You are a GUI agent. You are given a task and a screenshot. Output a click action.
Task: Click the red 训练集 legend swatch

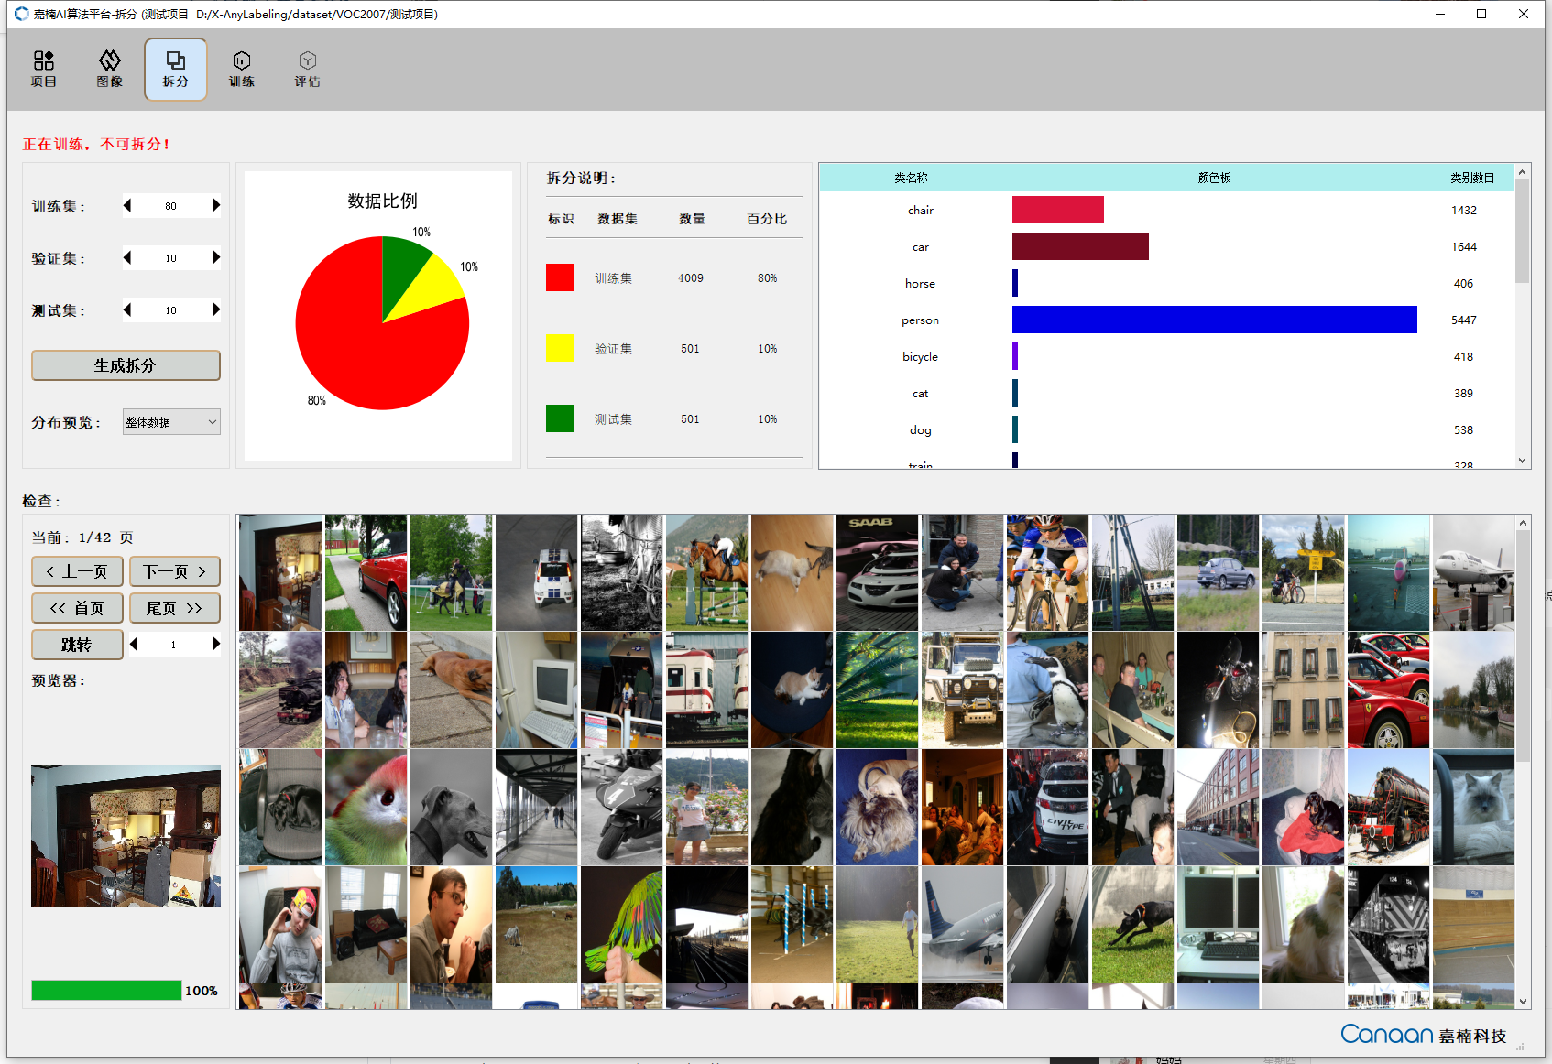click(x=560, y=277)
